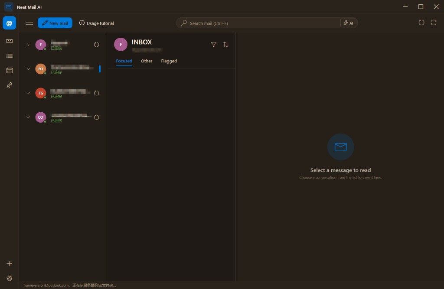The height and width of the screenshot is (289, 444).
Task: Open the Mail view in the sidebar
Action: tap(10, 41)
